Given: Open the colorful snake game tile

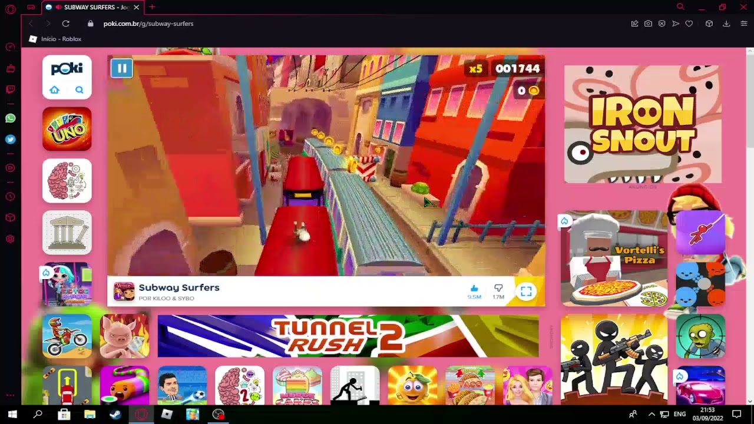Looking at the screenshot, I should pyautogui.click(x=124, y=385).
